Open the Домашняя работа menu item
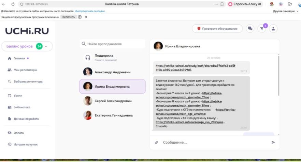 pyautogui.click(x=26, y=119)
